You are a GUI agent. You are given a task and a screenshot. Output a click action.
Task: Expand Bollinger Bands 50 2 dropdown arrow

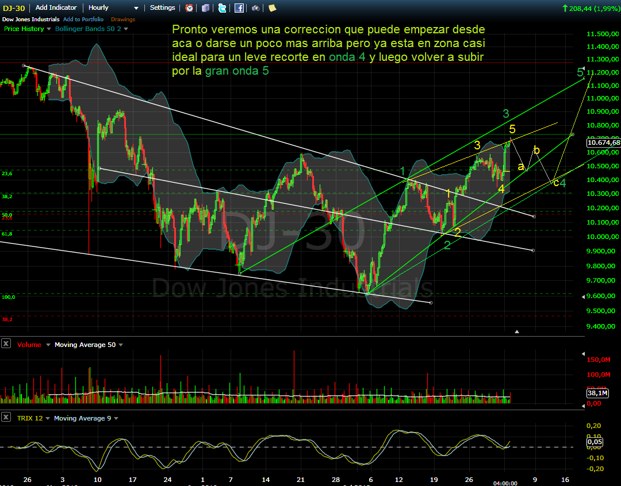(x=126, y=29)
